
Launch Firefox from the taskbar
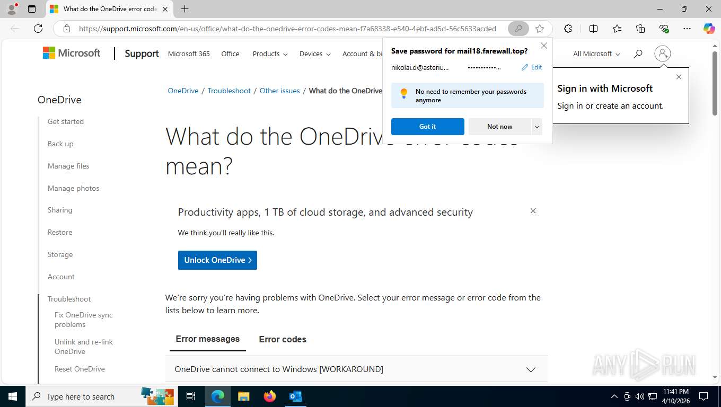(270, 396)
